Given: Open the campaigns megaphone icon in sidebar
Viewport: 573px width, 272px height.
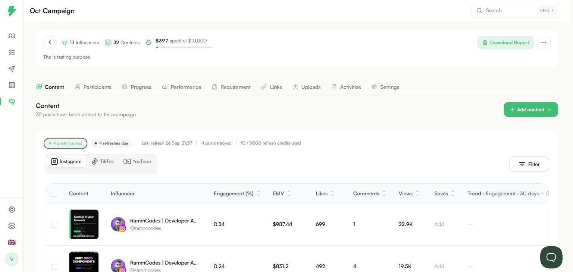Looking at the screenshot, I should tap(12, 101).
